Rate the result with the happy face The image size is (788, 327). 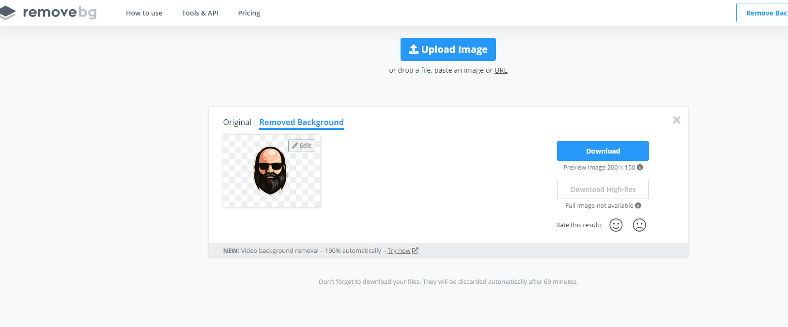tap(616, 225)
